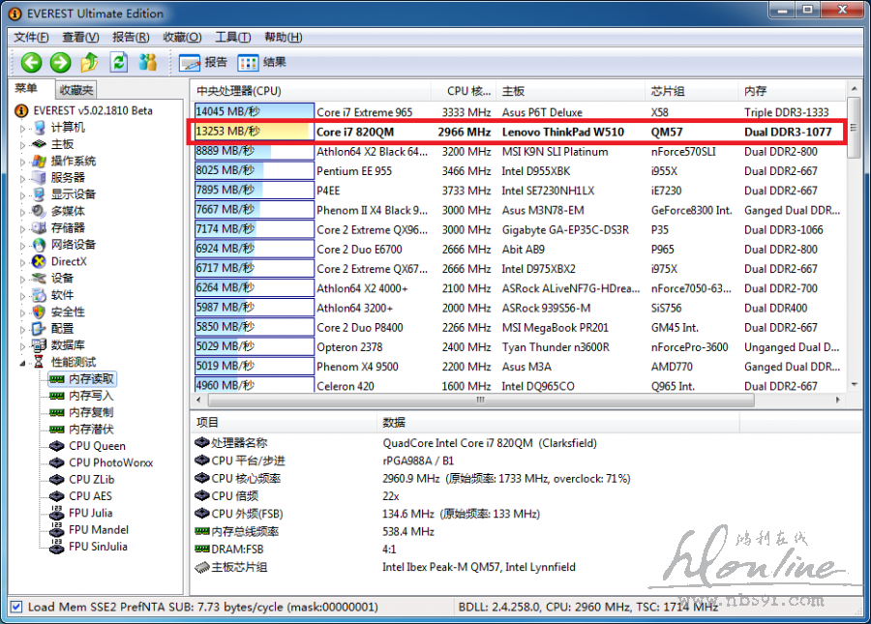Expand the 主板 tree node
The height and width of the screenshot is (624, 871).
[24, 144]
